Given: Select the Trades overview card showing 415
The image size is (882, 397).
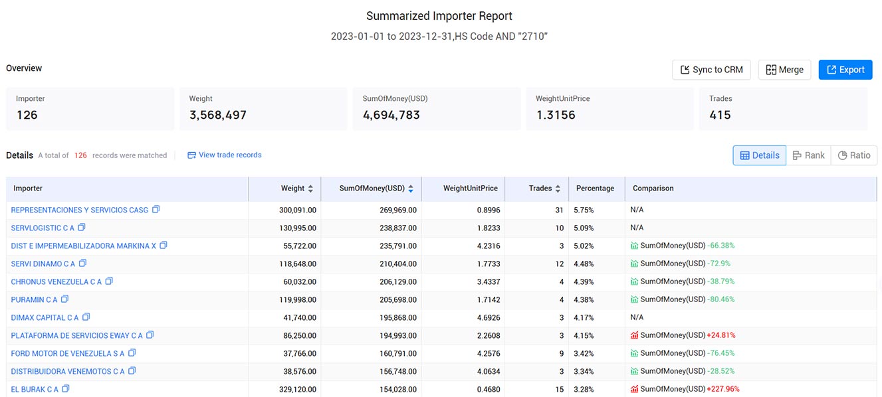Looking at the screenshot, I should click(x=784, y=109).
